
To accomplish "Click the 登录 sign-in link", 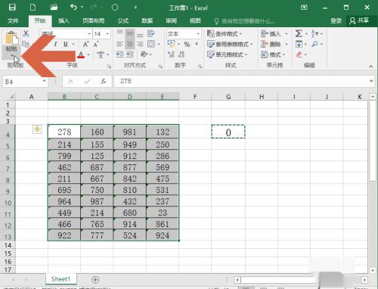I will point(336,20).
